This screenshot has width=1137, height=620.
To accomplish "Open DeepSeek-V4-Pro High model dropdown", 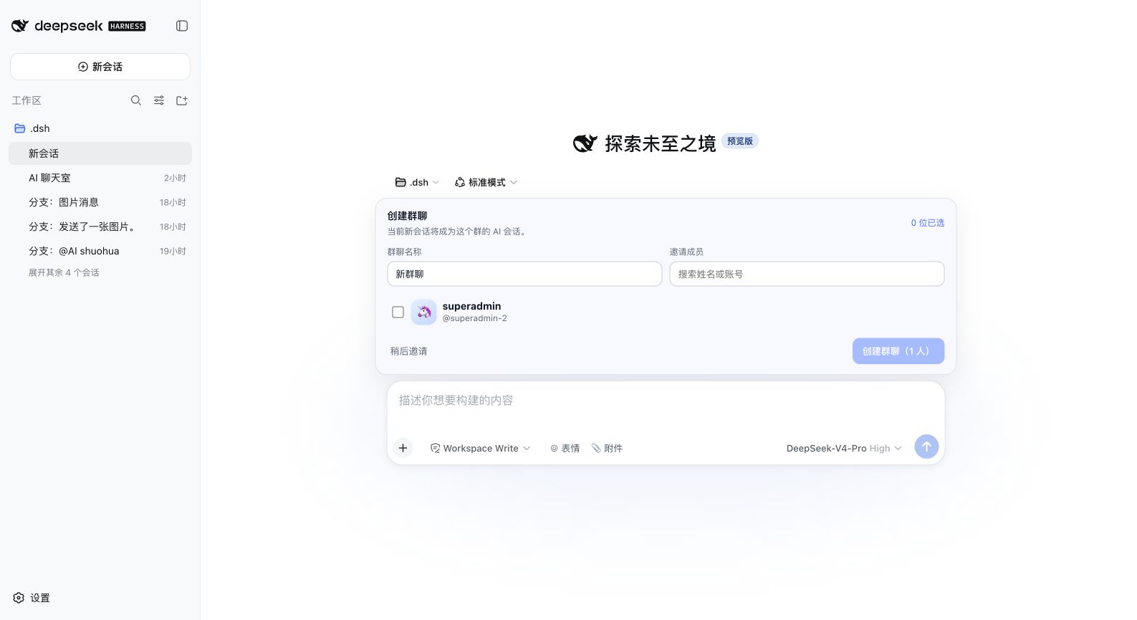I will click(x=843, y=448).
